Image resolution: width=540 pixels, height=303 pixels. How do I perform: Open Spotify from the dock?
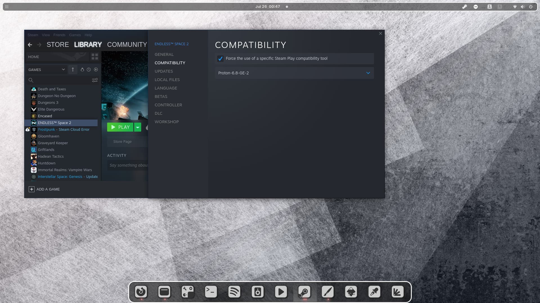234,292
